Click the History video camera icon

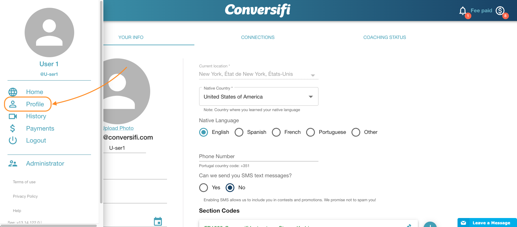coord(13,116)
